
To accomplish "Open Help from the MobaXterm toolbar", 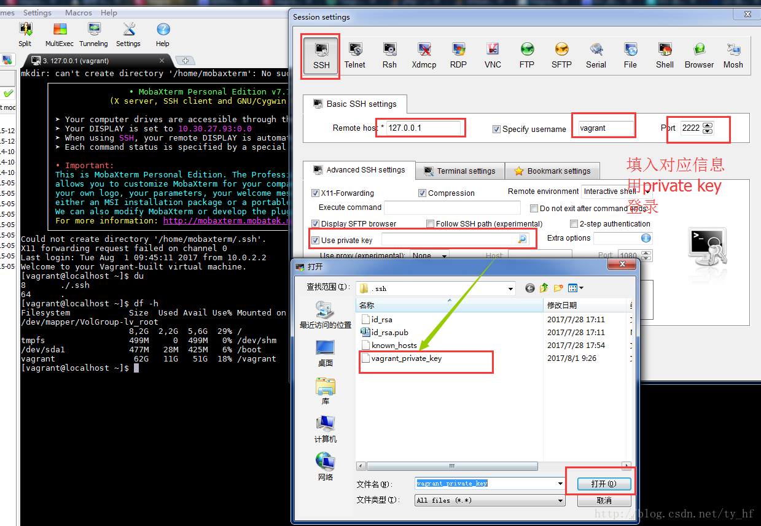I will [163, 34].
